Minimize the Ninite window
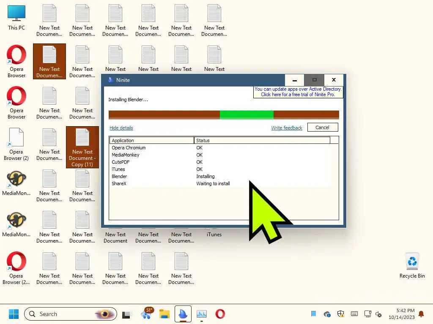Image resolution: width=433 pixels, height=324 pixels. click(295, 80)
